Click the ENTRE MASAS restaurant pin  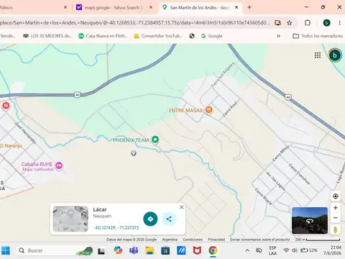[209, 110]
